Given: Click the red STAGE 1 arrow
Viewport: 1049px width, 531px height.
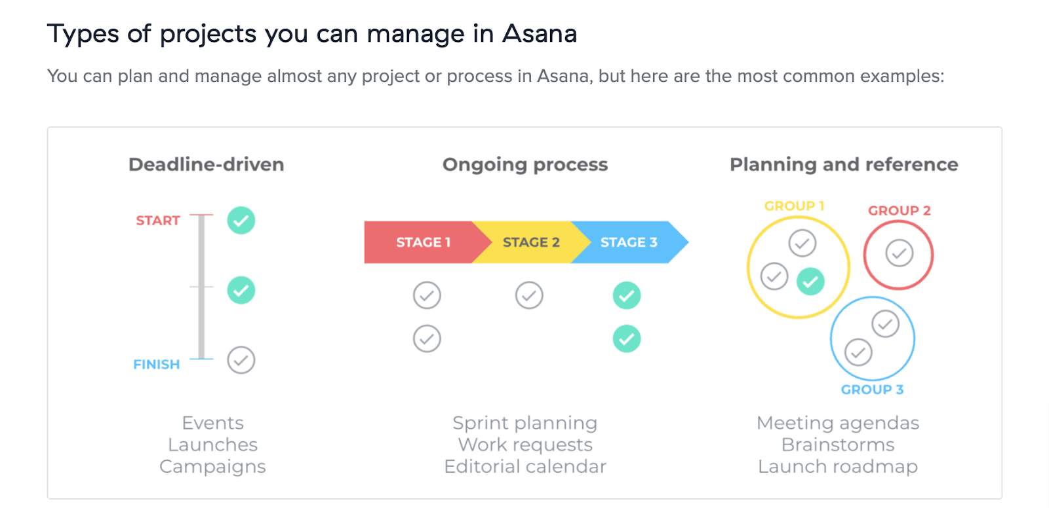Looking at the screenshot, I should coord(420,242).
